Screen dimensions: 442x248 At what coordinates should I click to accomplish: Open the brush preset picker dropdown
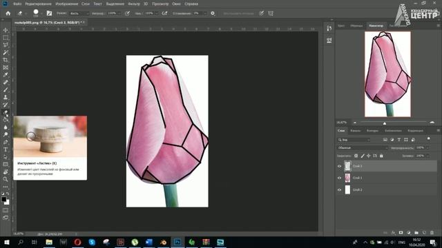pos(41,13)
